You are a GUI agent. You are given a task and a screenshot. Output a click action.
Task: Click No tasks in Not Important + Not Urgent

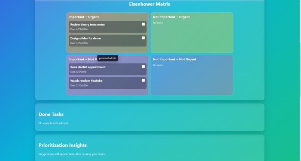click(x=158, y=65)
